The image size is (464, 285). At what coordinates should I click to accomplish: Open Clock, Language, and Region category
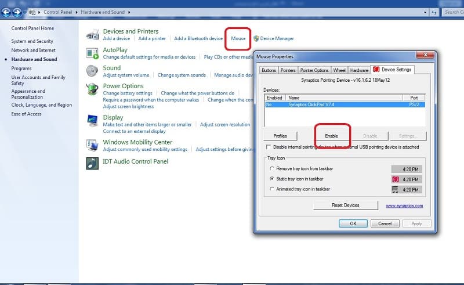point(42,105)
